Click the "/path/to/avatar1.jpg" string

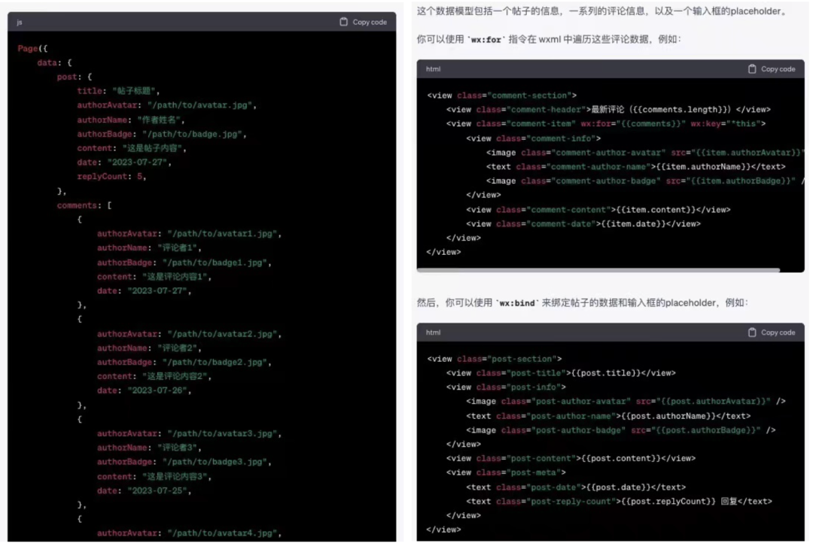222,234
